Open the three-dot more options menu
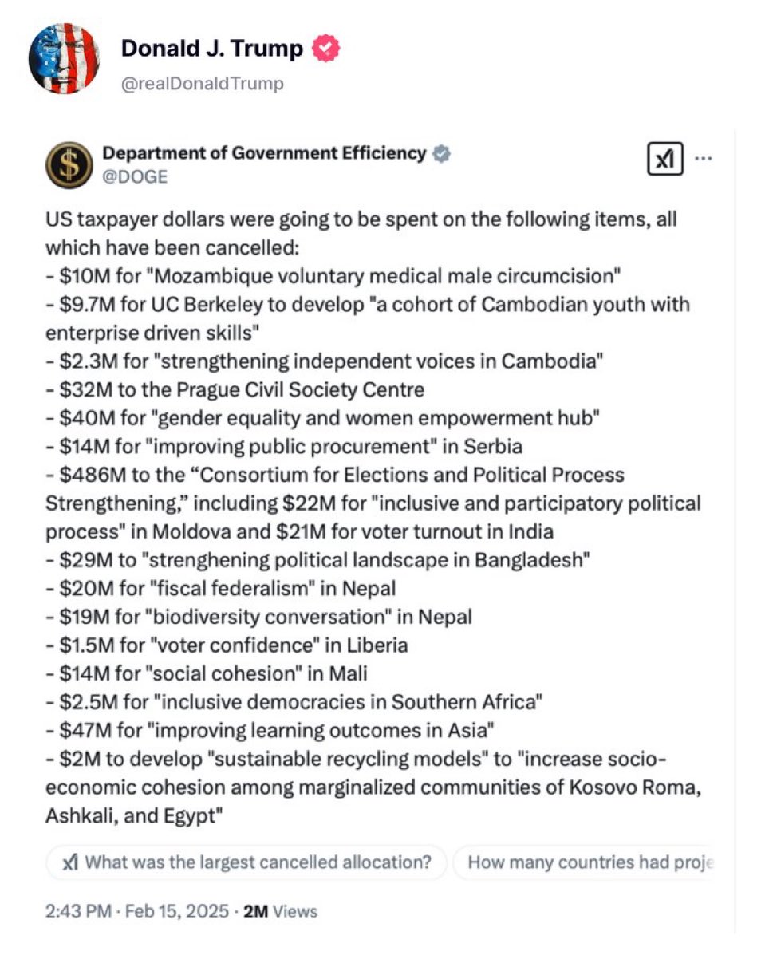The image size is (765, 955). coord(703,159)
